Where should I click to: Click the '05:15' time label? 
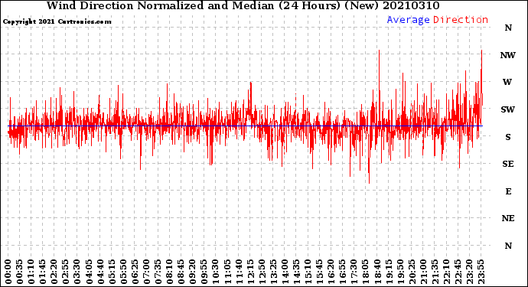tap(112, 272)
